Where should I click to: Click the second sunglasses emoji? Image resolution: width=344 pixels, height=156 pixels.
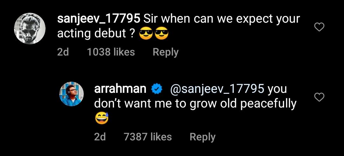[161, 34]
